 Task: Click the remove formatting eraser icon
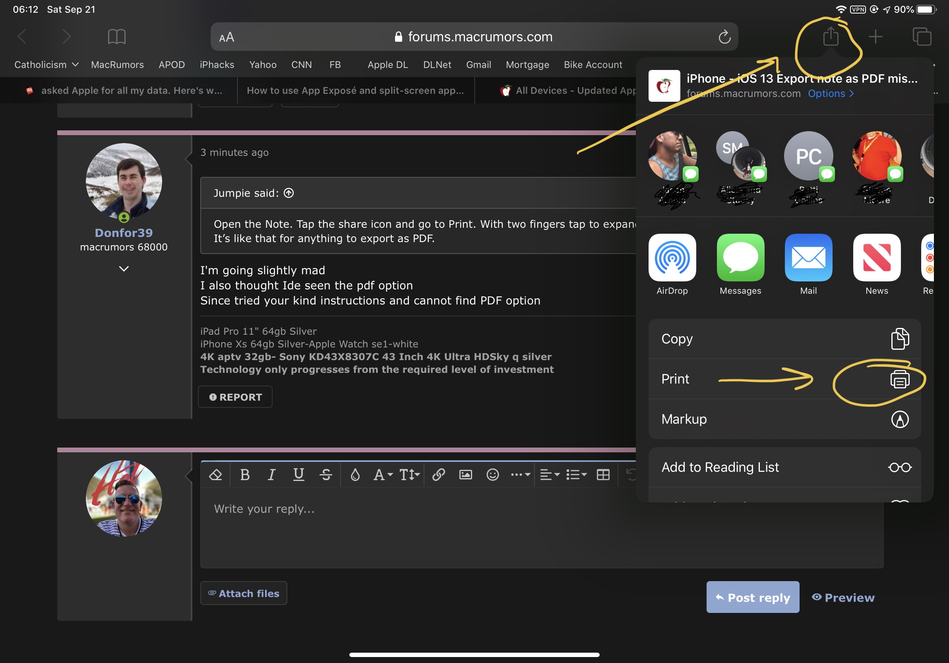215,475
